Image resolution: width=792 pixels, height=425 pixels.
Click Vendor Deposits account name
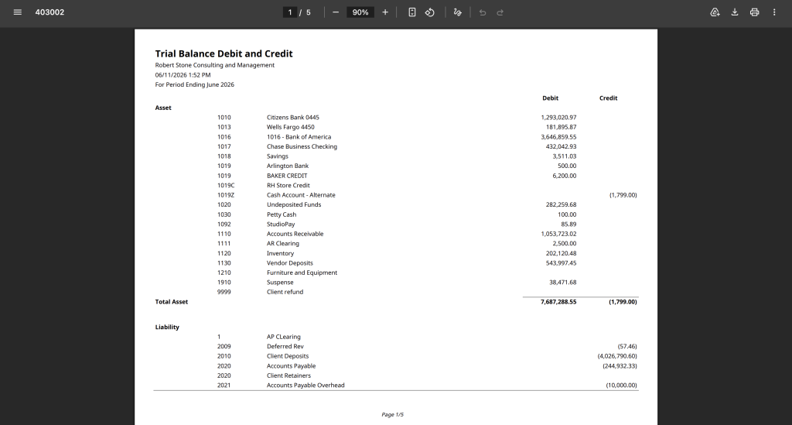(290, 262)
